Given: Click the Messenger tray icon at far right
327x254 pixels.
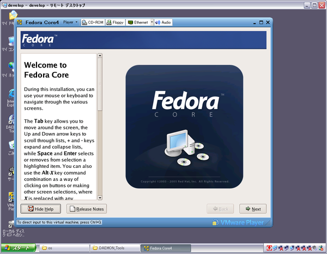Looking at the screenshot, I should tap(321, 248).
